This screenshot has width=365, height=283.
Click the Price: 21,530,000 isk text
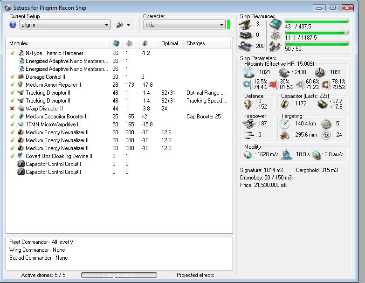(x=263, y=185)
